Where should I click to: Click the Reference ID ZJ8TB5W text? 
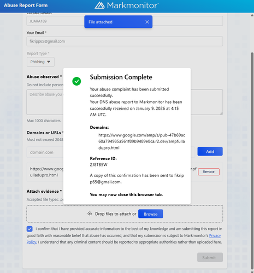click(98, 165)
